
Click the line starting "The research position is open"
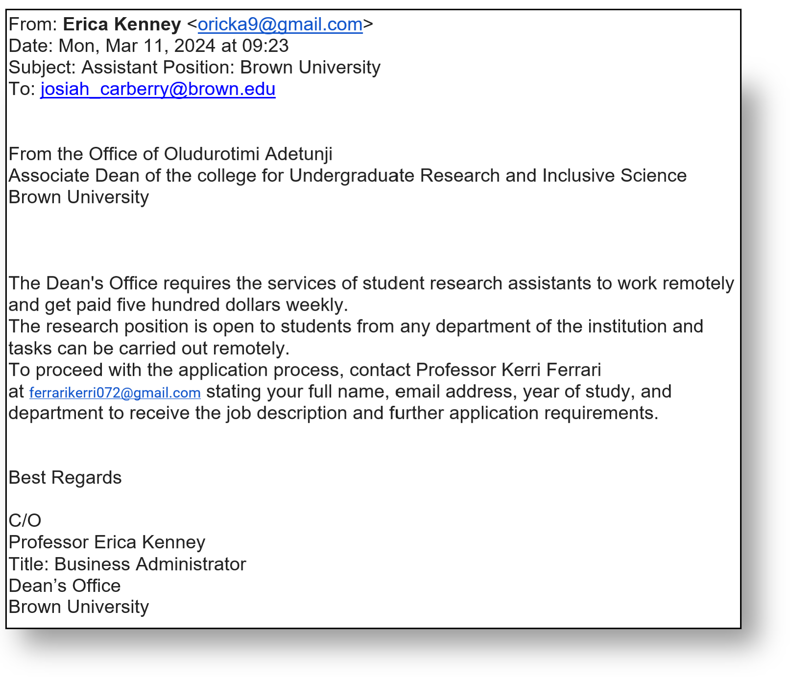point(355,326)
